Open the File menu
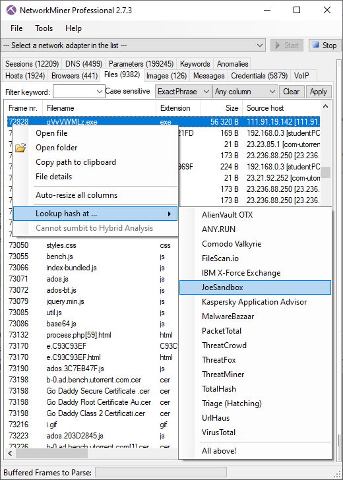 coord(16,28)
